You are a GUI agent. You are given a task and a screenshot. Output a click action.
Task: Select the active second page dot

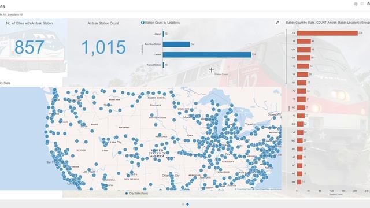187,204
